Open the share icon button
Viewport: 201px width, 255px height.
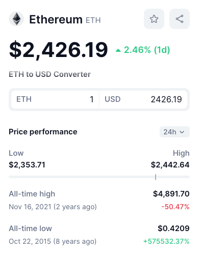point(180,19)
